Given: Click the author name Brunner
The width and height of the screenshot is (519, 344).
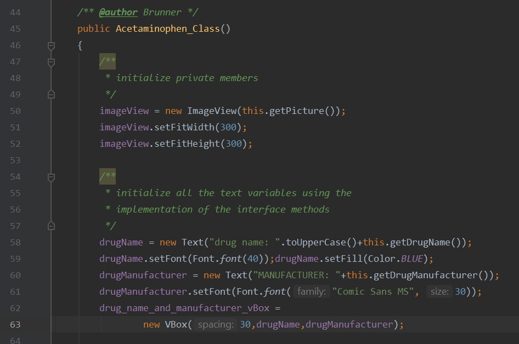Looking at the screenshot, I should (x=162, y=13).
